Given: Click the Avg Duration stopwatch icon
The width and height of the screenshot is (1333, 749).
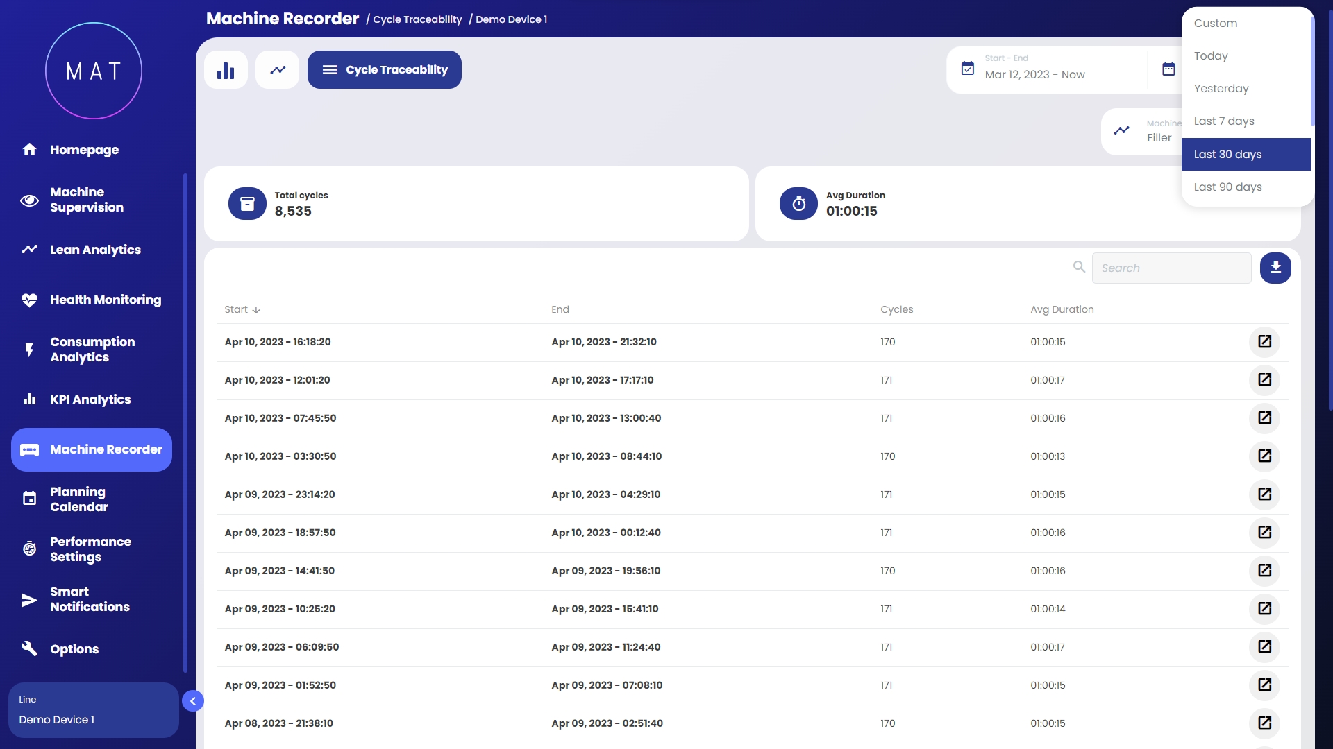Looking at the screenshot, I should (798, 204).
